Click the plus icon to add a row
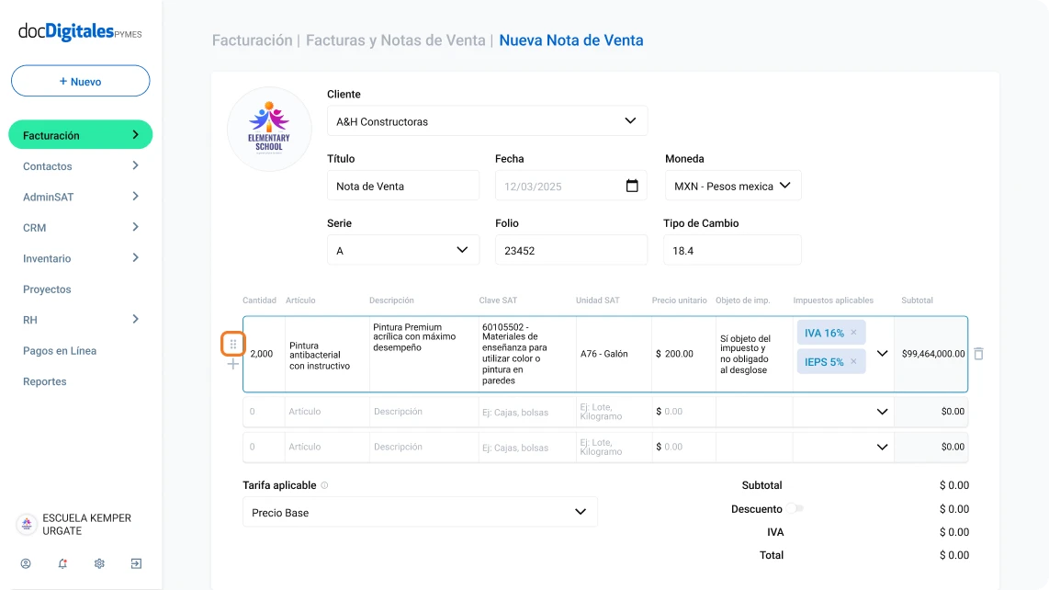Viewport: 1049px width, 590px height. (233, 364)
